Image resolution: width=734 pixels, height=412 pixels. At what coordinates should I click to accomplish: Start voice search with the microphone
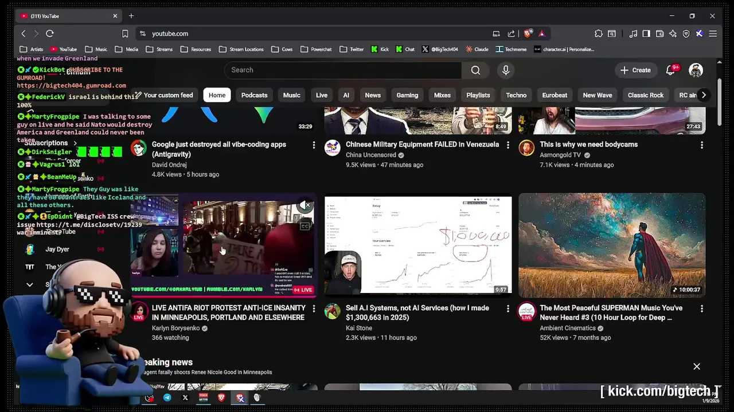point(506,70)
